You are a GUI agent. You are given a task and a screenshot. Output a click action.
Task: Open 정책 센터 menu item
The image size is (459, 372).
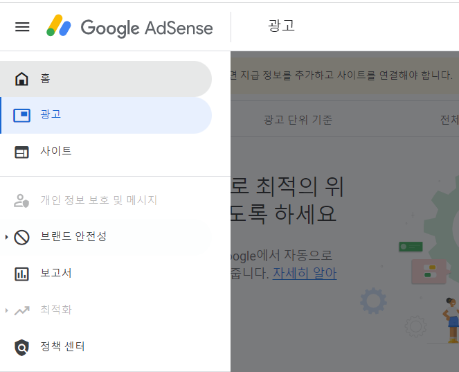(106, 347)
